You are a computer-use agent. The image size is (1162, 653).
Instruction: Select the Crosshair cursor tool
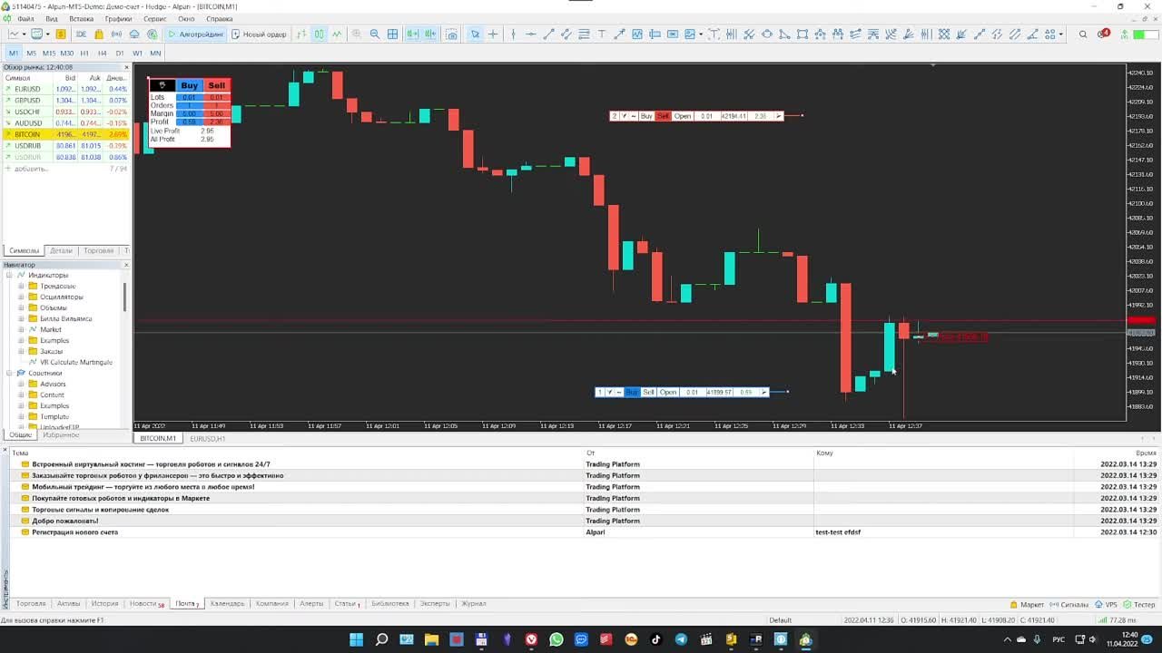tap(493, 34)
